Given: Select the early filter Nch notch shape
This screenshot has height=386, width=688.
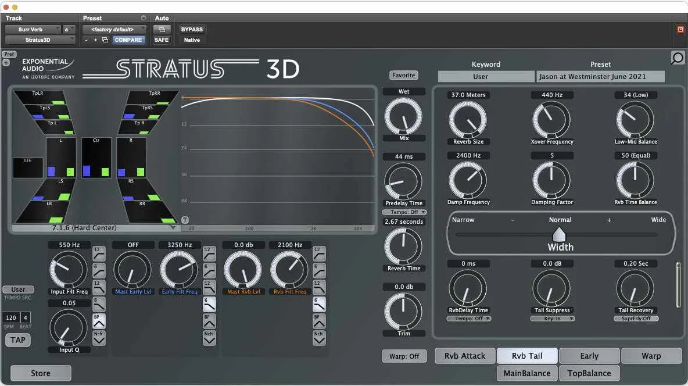Looking at the screenshot, I should tap(209, 338).
